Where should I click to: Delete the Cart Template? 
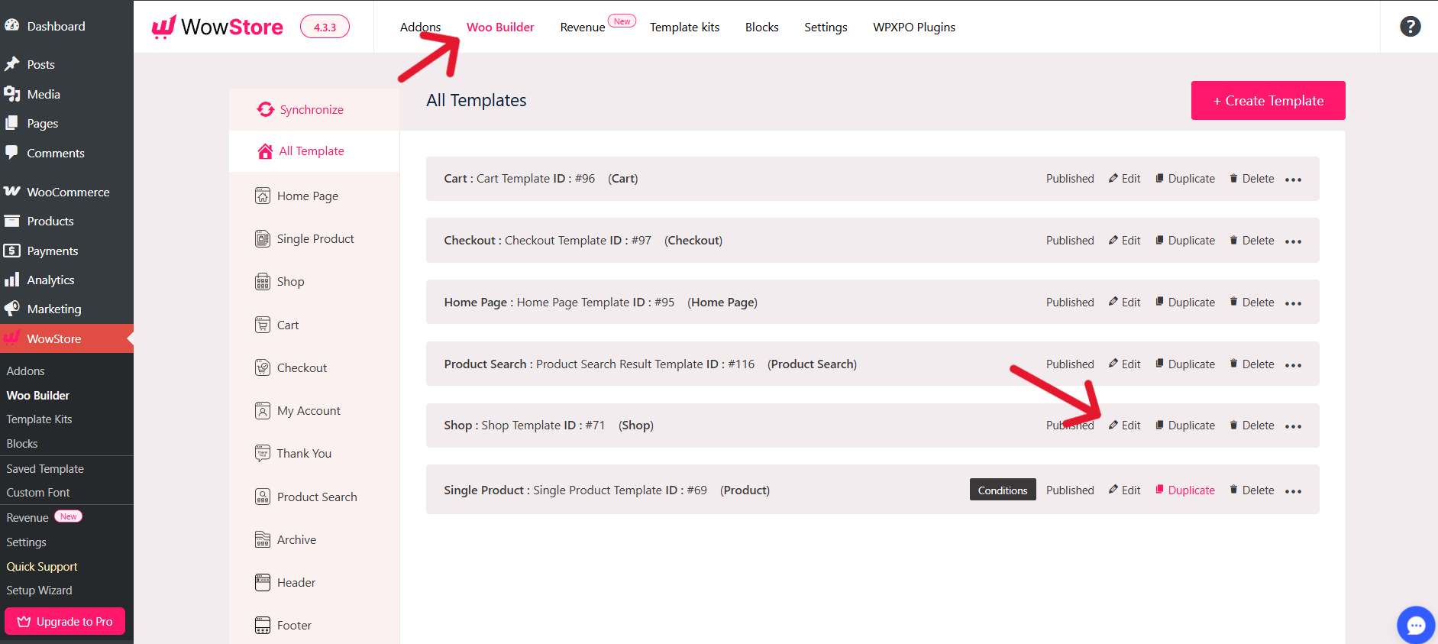coord(1251,179)
